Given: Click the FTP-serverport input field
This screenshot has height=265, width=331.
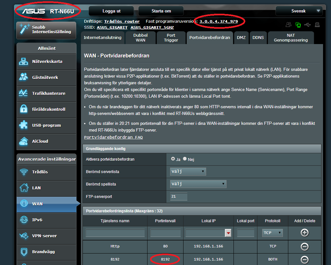Looking at the screenshot, I should (179, 196).
